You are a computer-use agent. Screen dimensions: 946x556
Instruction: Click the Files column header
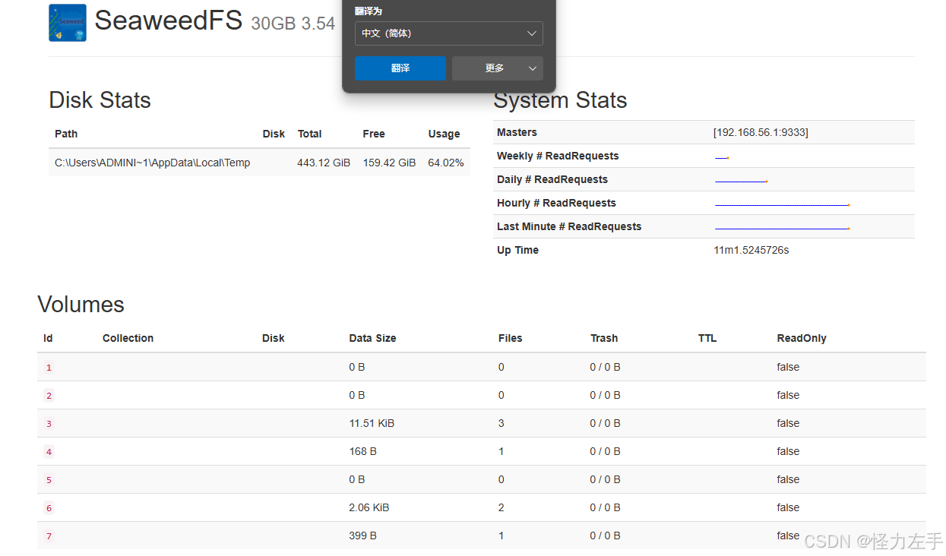(x=511, y=338)
